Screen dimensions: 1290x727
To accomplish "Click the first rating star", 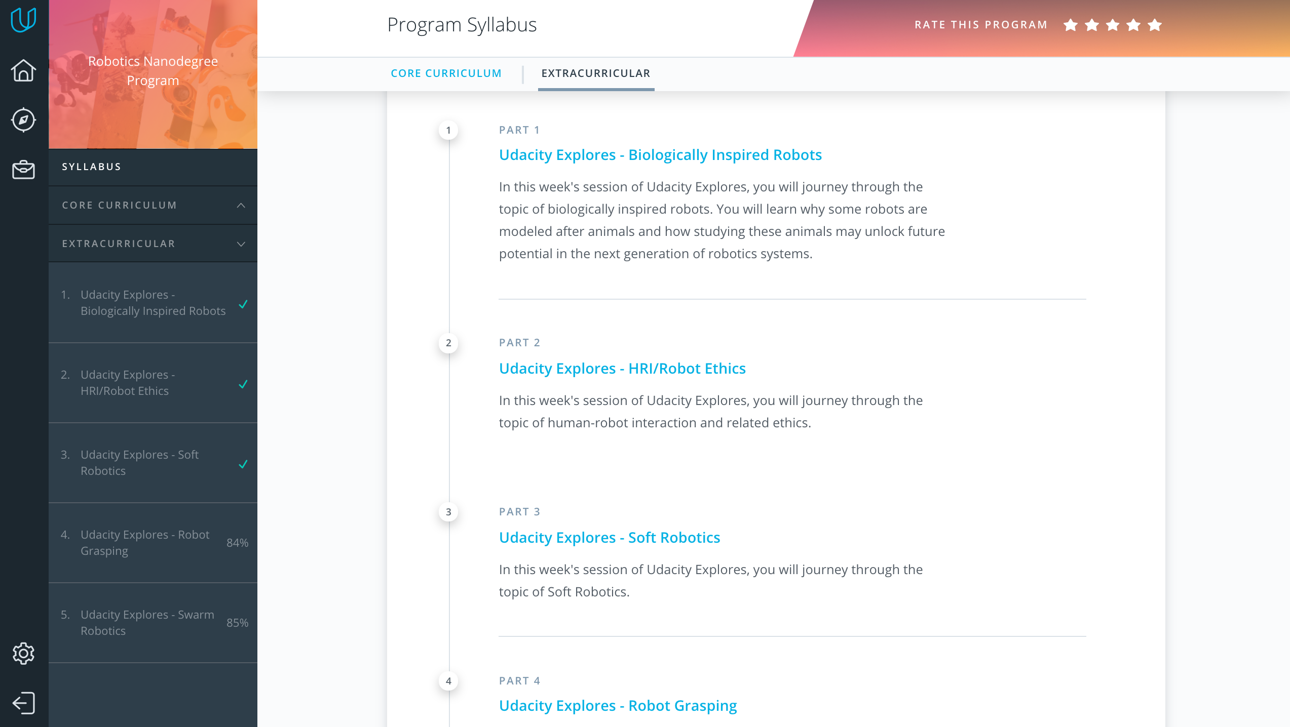I will point(1071,25).
